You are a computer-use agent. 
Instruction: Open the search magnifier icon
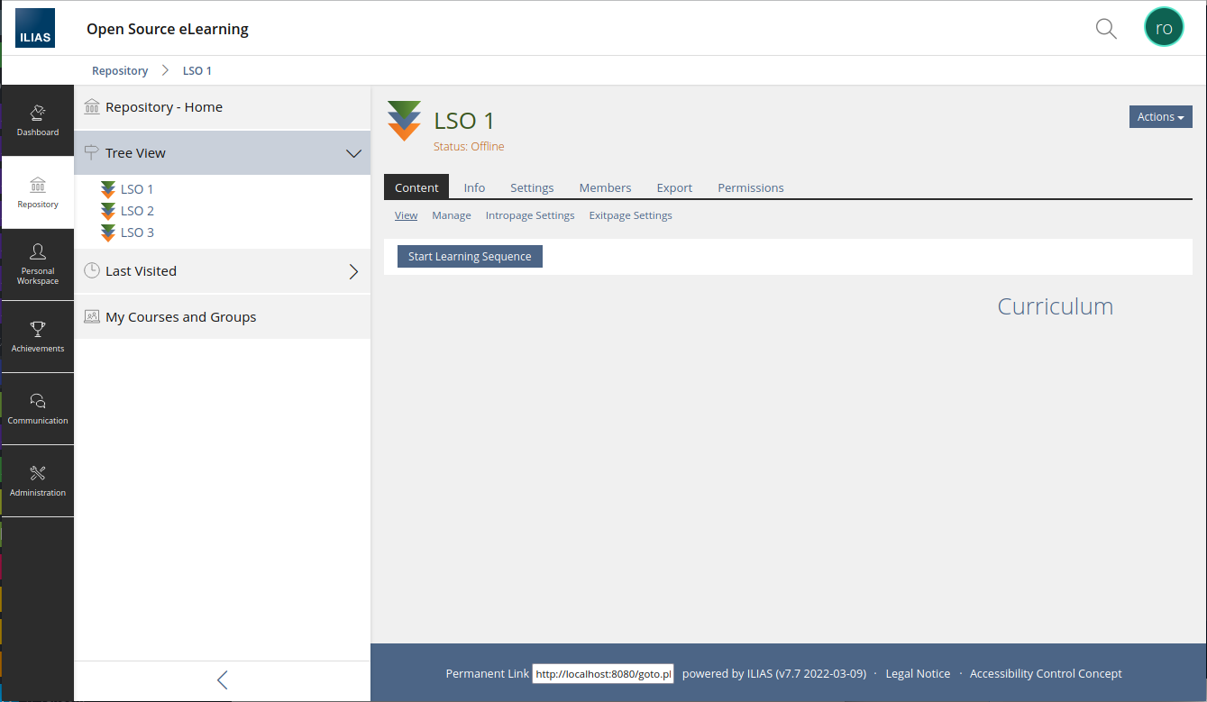[x=1106, y=28]
